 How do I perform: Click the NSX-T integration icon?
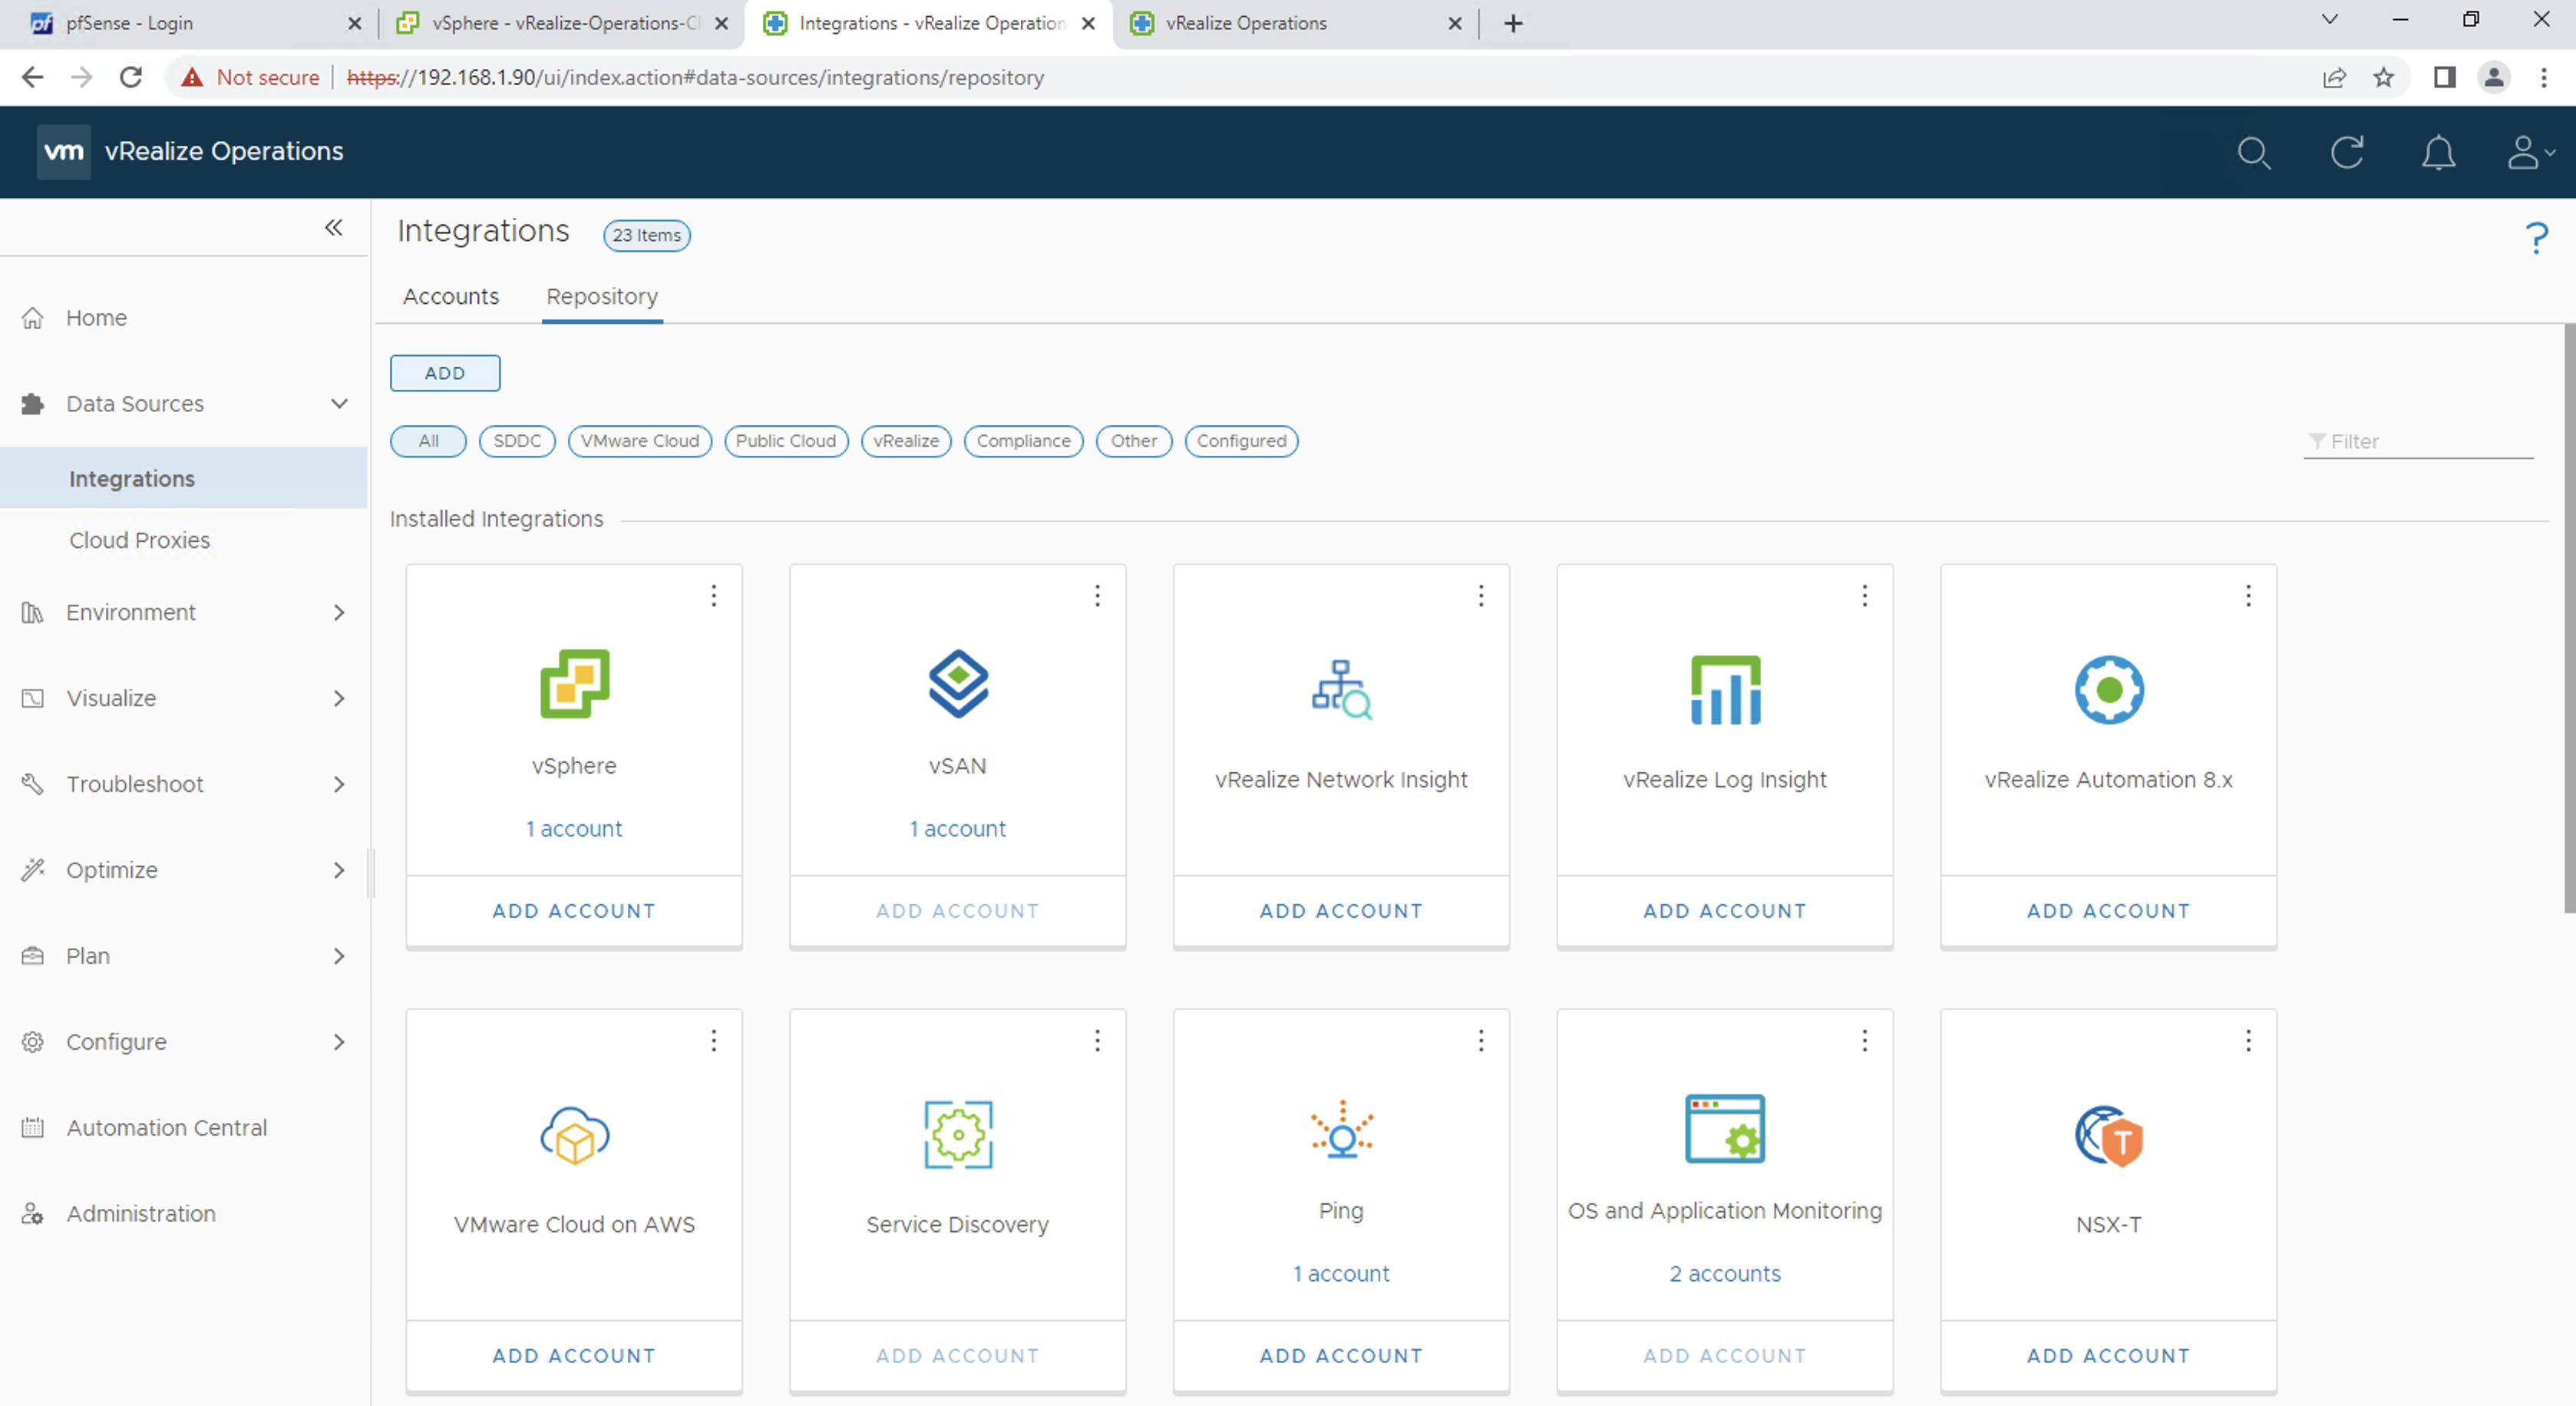pyautogui.click(x=2109, y=1135)
